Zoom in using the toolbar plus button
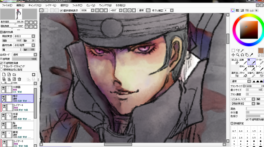The height and width of the screenshot is (147, 264). (101, 11)
